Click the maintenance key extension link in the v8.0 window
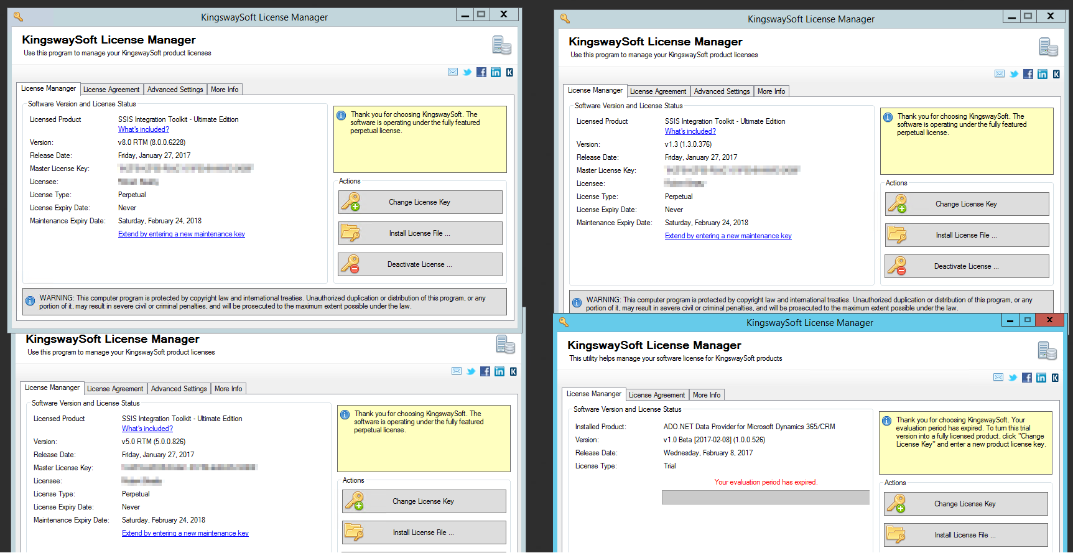 [182, 234]
